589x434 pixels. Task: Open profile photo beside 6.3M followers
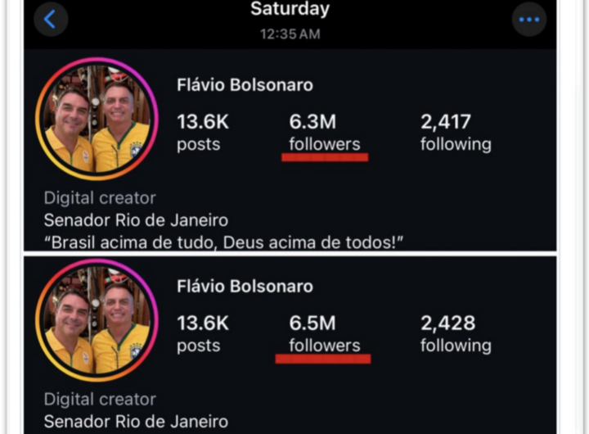pos(97,119)
